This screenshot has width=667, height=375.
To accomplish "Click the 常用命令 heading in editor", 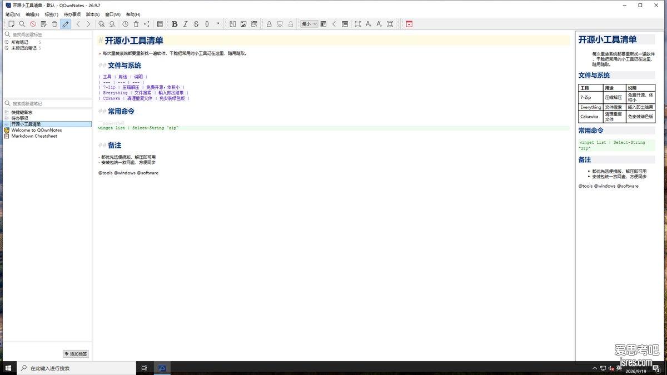I will 121,112.
